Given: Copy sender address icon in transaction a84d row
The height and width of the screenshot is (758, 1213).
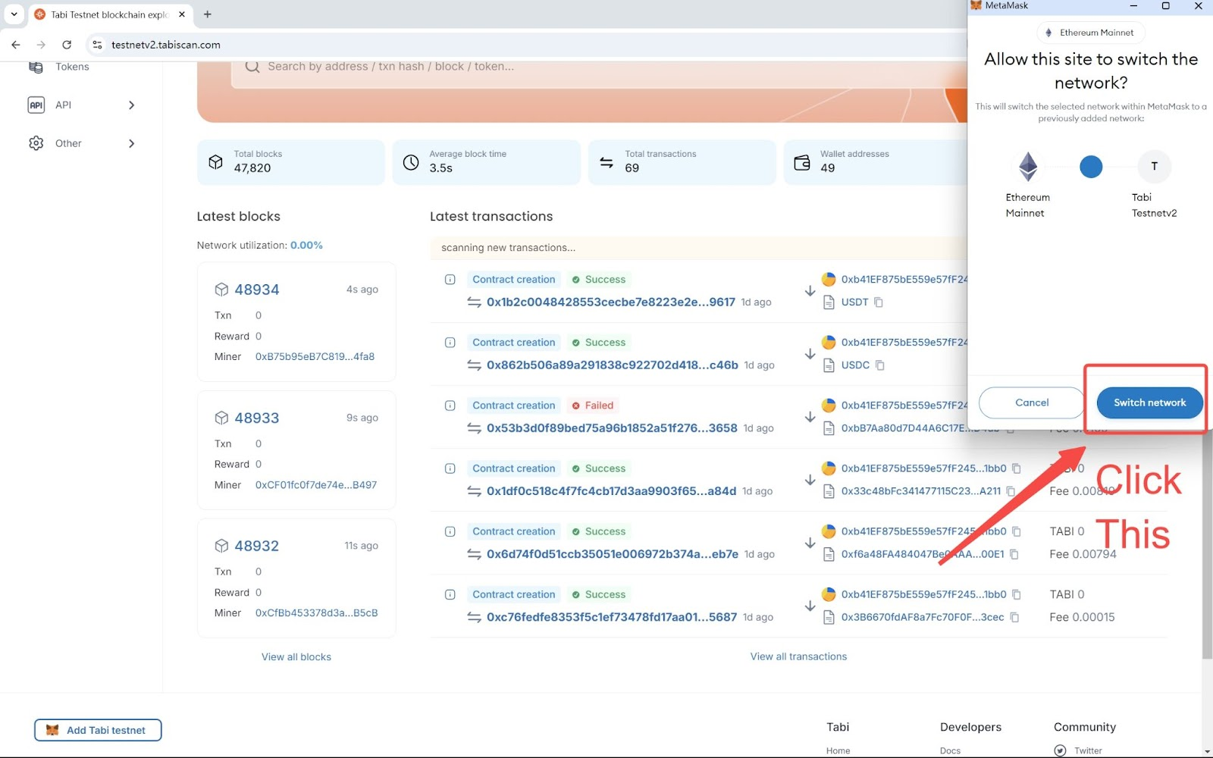Looking at the screenshot, I should tap(1017, 468).
